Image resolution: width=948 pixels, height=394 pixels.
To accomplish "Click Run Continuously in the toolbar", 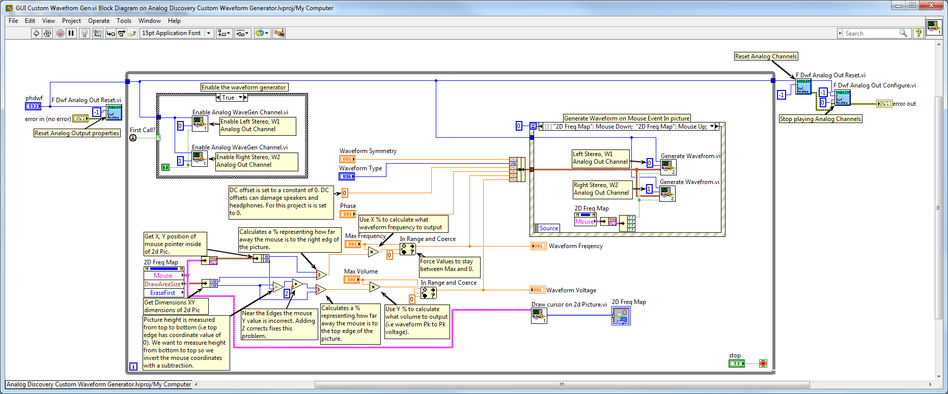I will click(47, 33).
